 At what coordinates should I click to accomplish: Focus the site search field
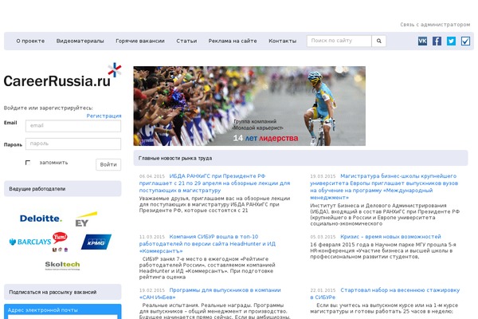339,41
